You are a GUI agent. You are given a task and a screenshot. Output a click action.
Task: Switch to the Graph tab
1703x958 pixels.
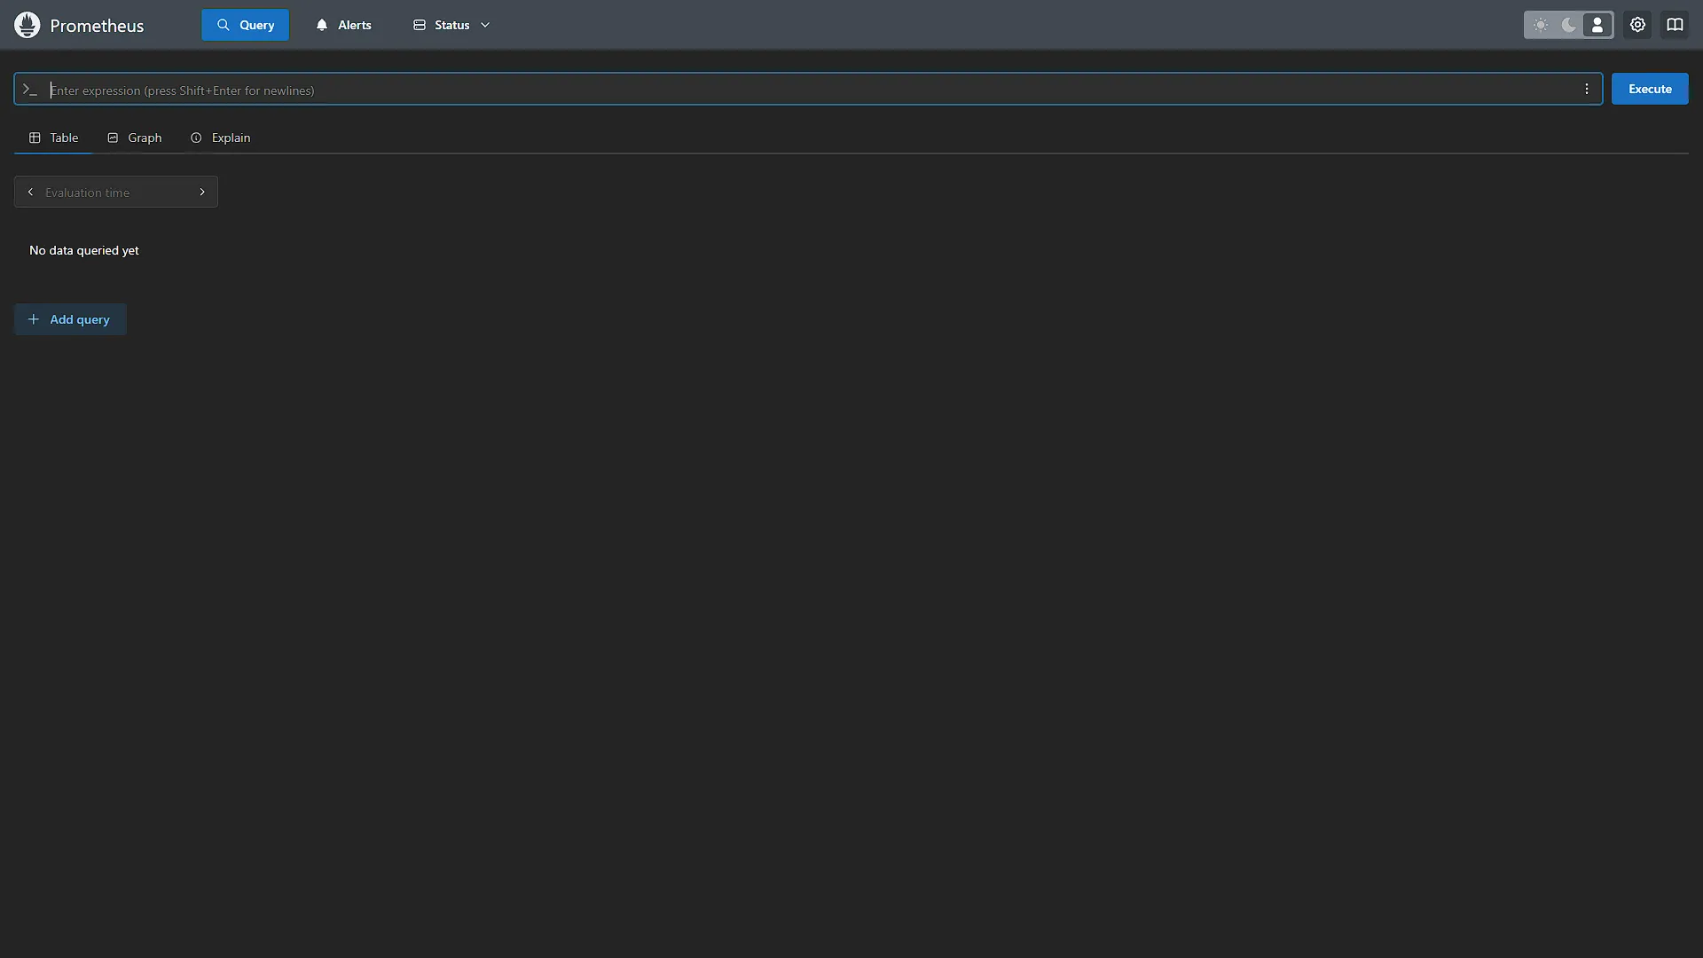(134, 137)
